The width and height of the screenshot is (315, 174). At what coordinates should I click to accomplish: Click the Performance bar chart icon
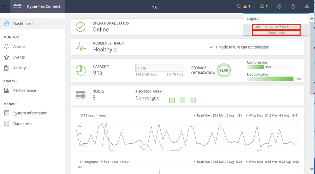pyautogui.click(x=7, y=90)
